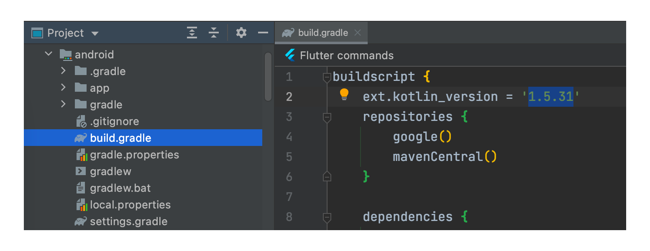Select the .gradle folder name
The height and width of the screenshot is (251, 650).
108,71
